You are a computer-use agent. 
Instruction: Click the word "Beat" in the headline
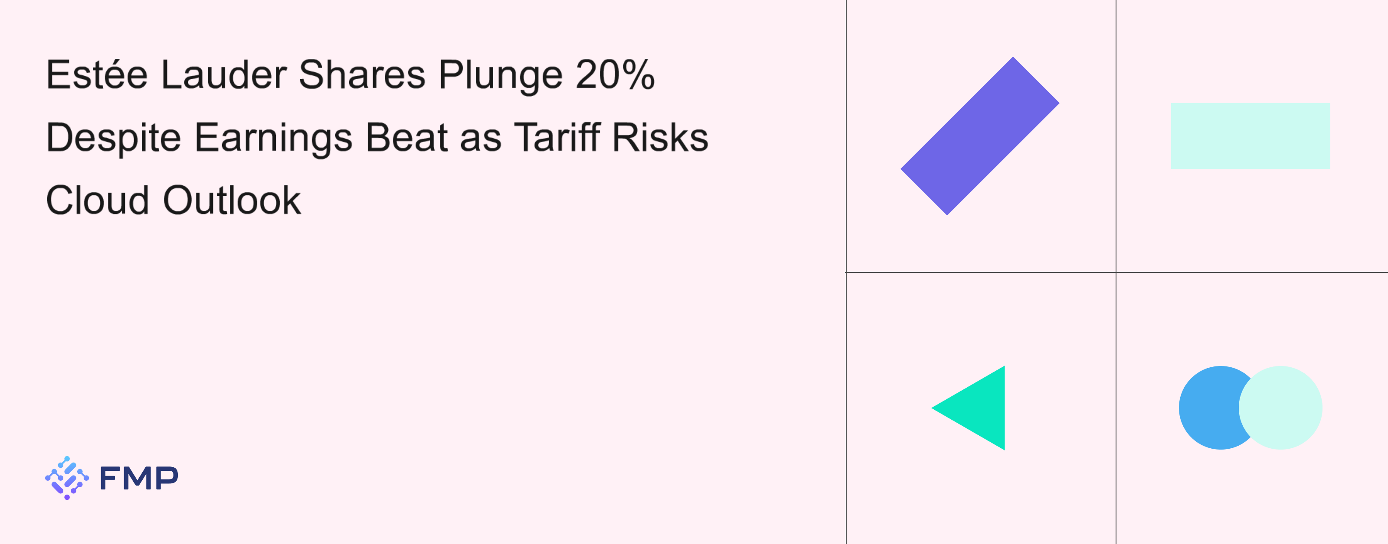(x=407, y=138)
